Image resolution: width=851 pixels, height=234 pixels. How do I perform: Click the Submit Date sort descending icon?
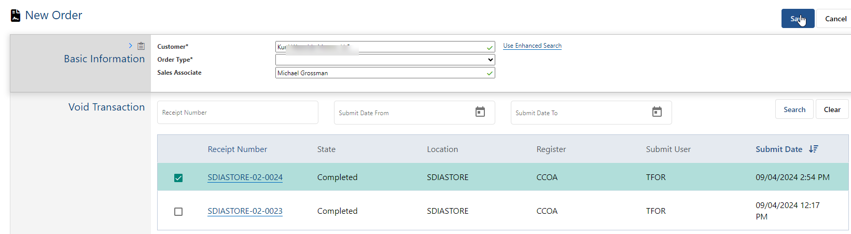click(x=813, y=149)
